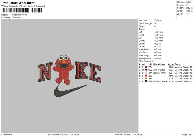Click the Width value '3.80 in'

point(189,11)
